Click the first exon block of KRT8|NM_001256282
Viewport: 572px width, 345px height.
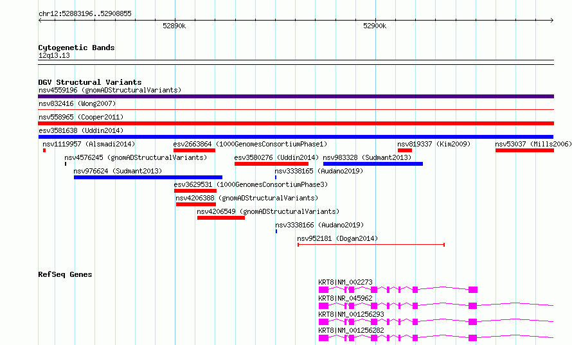[323, 338]
